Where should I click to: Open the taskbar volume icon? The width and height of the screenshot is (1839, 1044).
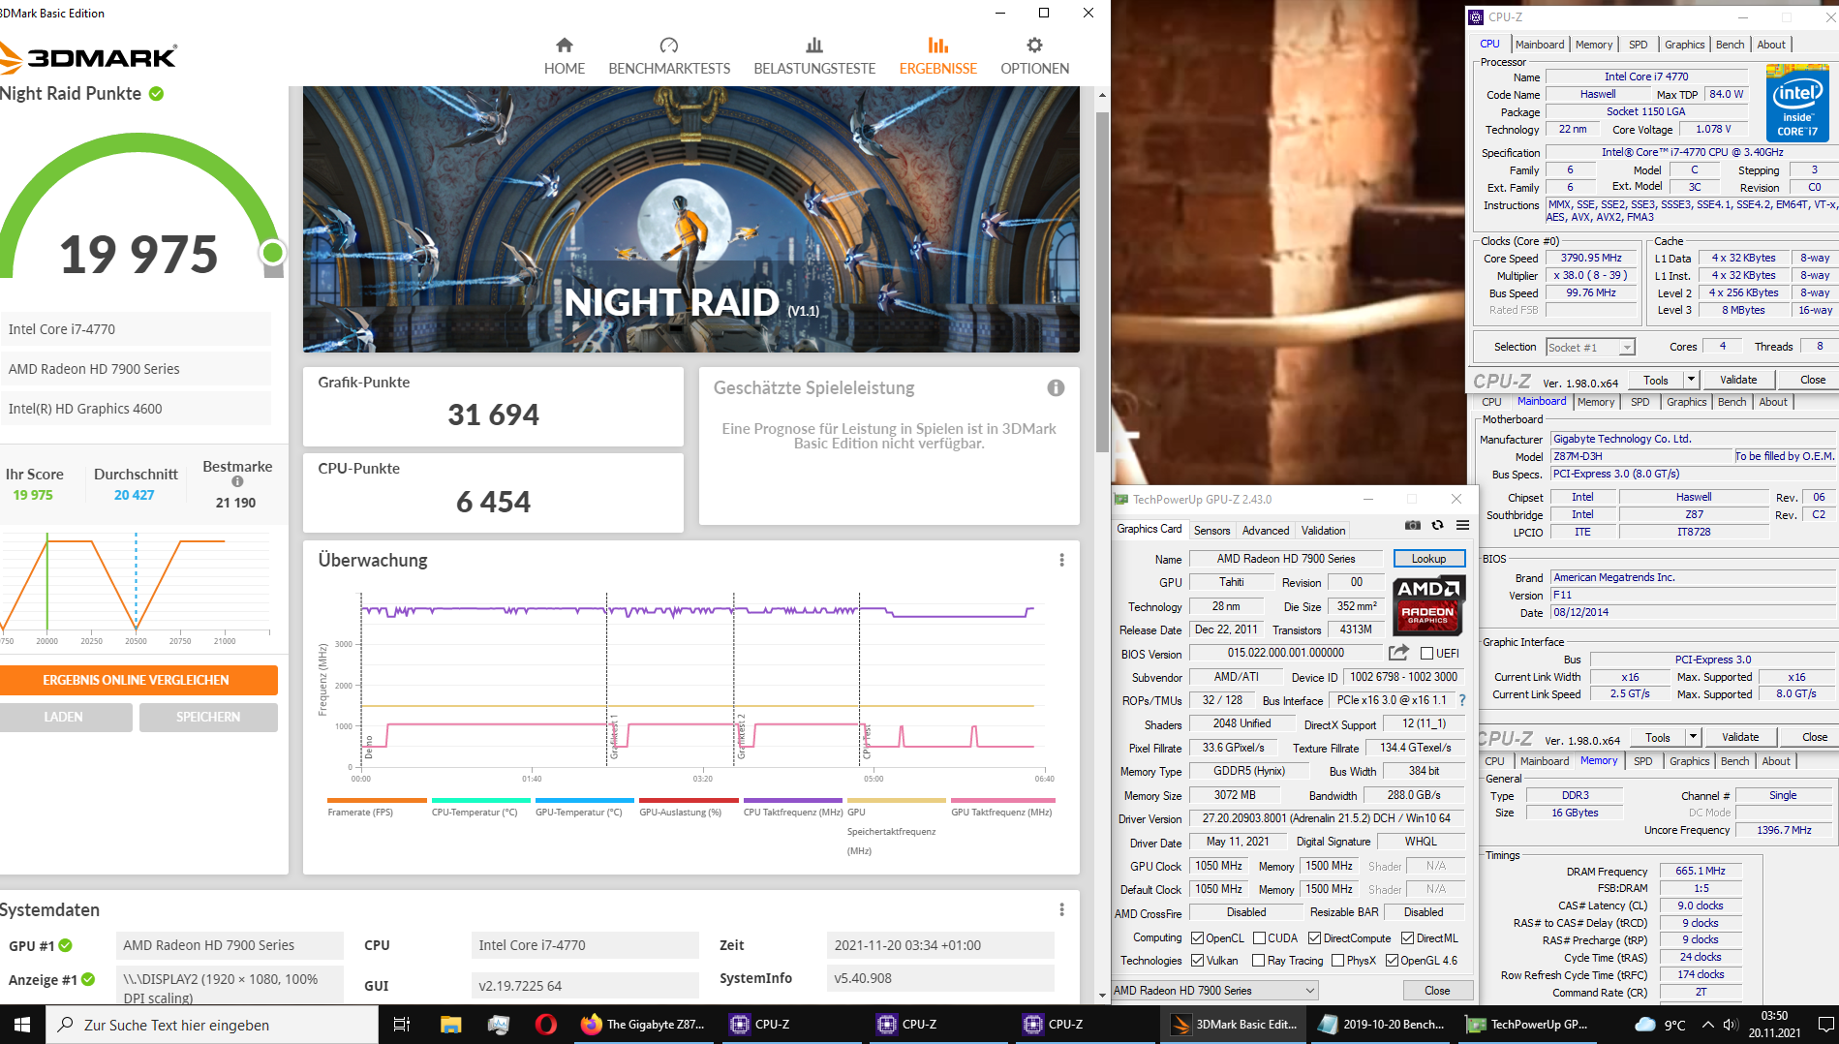[1732, 1025]
